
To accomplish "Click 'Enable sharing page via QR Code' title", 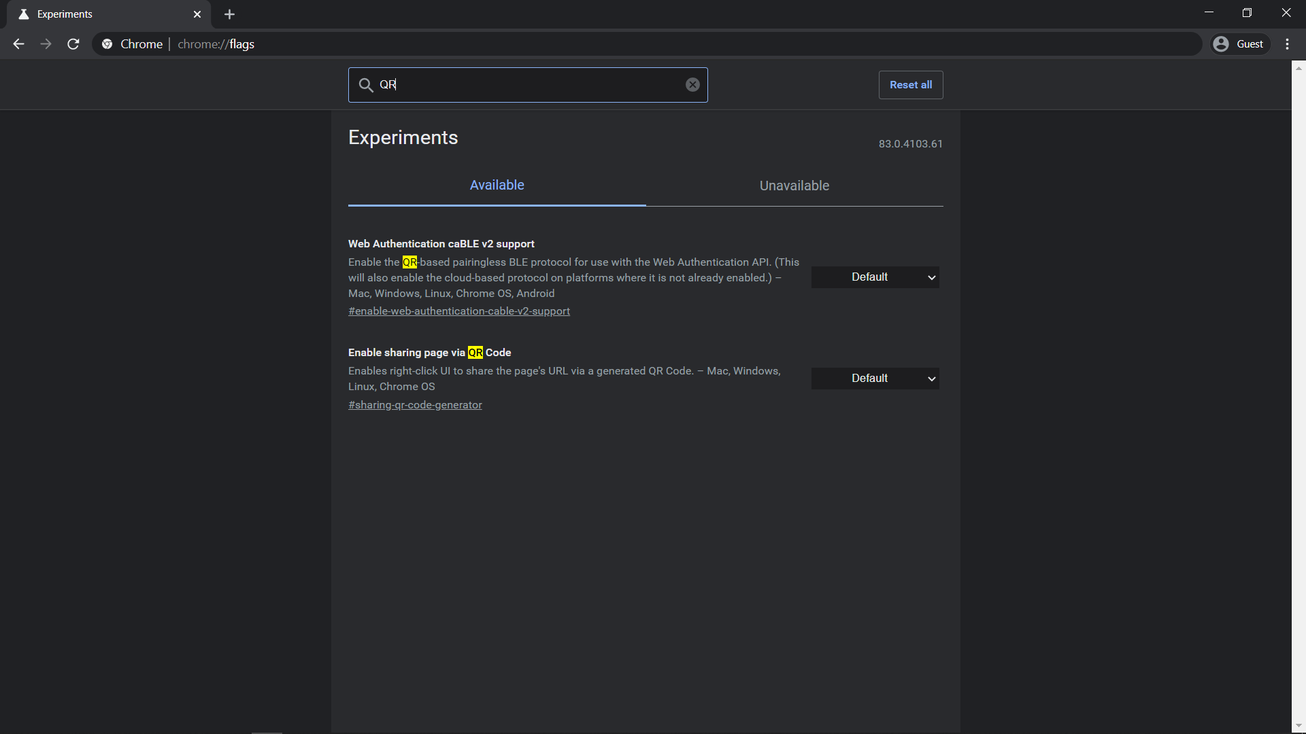I will pyautogui.click(x=430, y=353).
